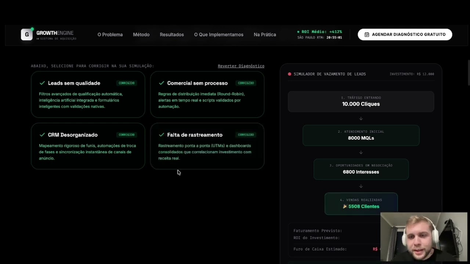The width and height of the screenshot is (470, 264).
Task: Click the checkmark icon beside Leads sem qualidade
Action: (x=42, y=83)
